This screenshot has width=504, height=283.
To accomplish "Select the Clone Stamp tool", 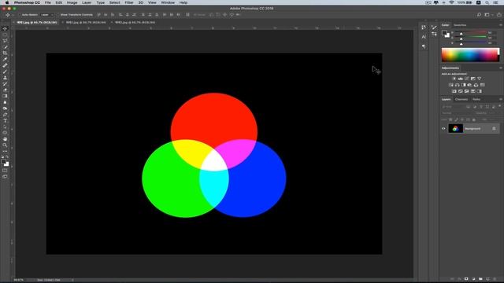I will [5, 78].
